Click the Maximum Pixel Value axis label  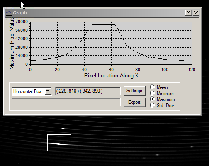click(12, 43)
